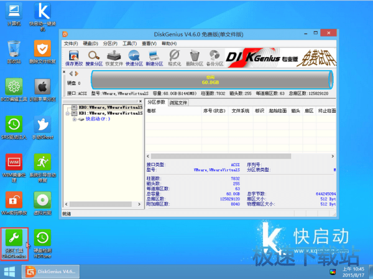Open the 帮助(H) menu
This screenshot has height=279, width=373.
[169, 43]
